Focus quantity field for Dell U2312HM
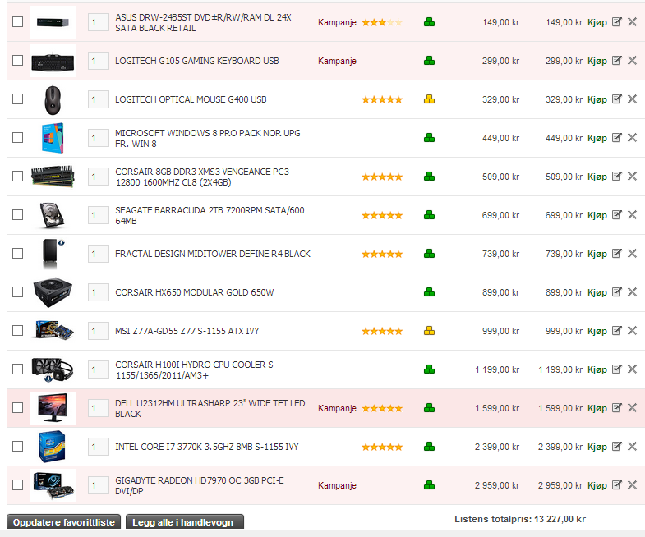This screenshot has width=645, height=537. tap(99, 408)
